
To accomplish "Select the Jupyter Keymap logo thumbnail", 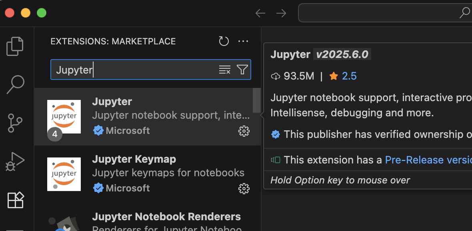I will 64,174.
